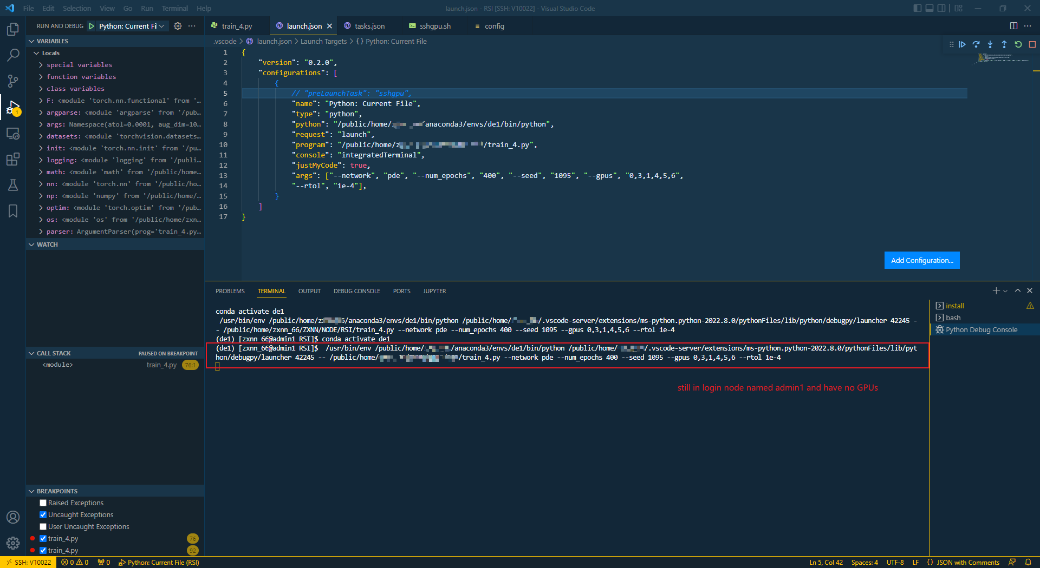The image size is (1040, 568).
Task: Open the DEBUG CONSOLE panel tab
Action: pyautogui.click(x=356, y=291)
